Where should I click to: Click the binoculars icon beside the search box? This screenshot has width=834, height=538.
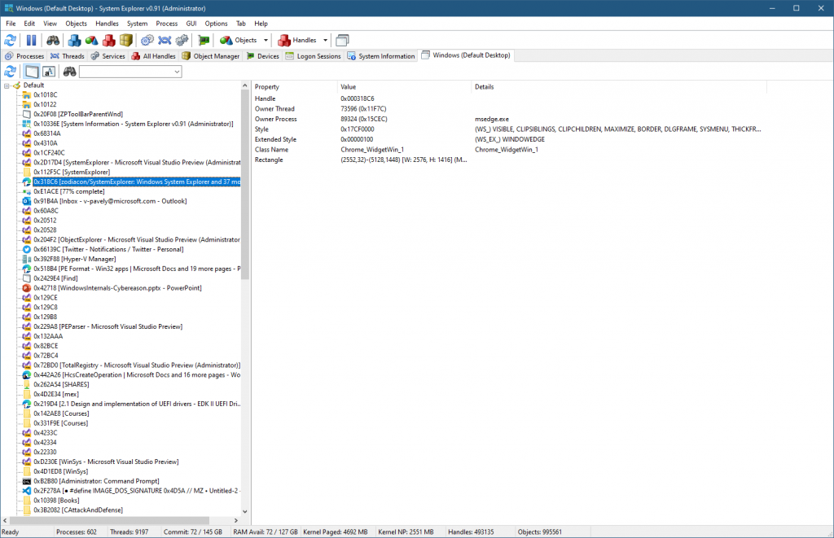[x=69, y=72]
